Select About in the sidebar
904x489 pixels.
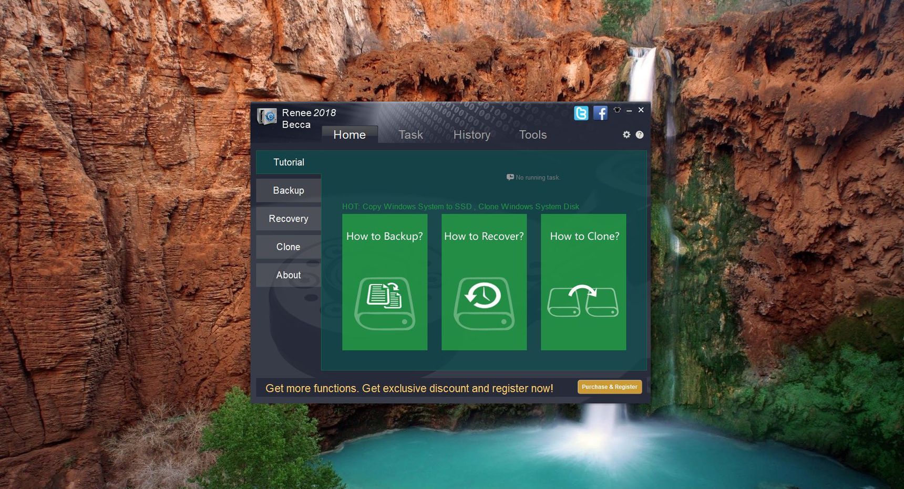(x=289, y=275)
